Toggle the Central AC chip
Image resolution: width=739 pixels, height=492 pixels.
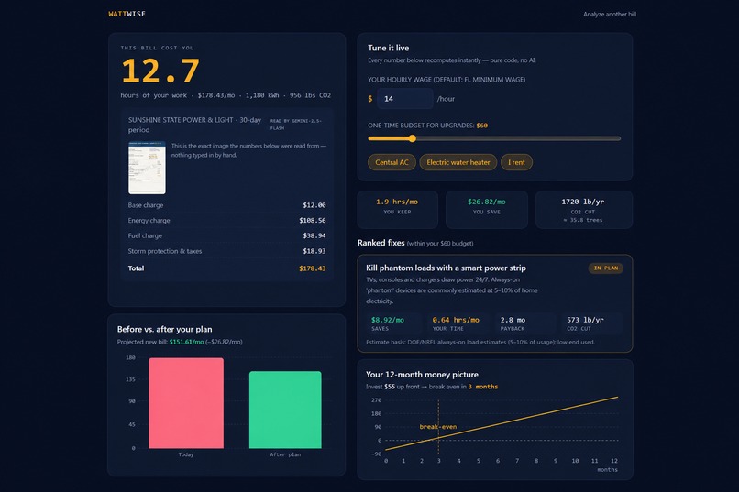point(392,162)
